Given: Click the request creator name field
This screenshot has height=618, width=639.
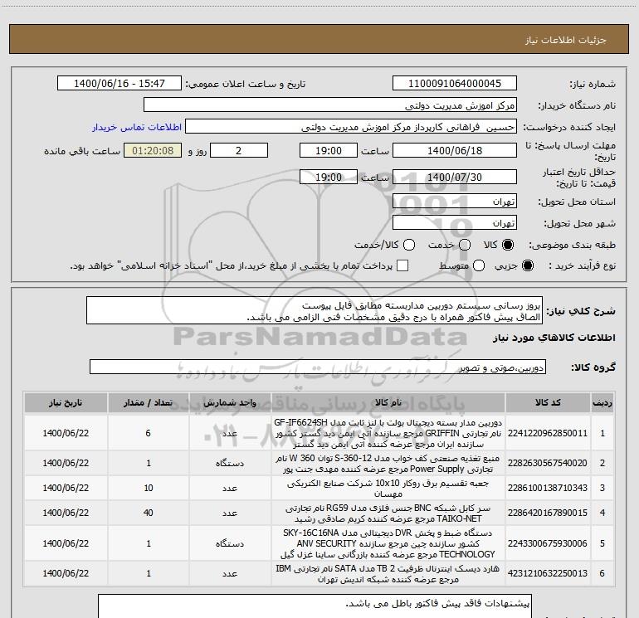Looking at the screenshot, I should tap(351, 127).
